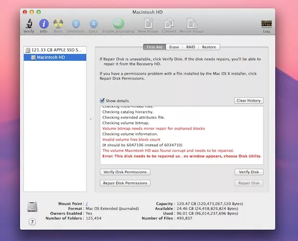The height and width of the screenshot is (241, 298).
Task: Switch to the Erase tab
Action: (x=174, y=47)
